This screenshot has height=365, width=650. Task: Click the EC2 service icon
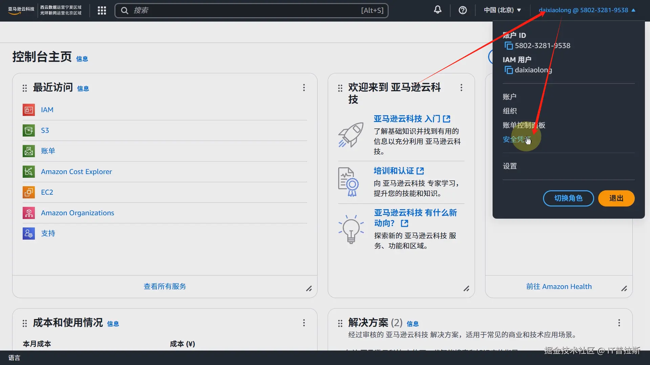click(29, 192)
